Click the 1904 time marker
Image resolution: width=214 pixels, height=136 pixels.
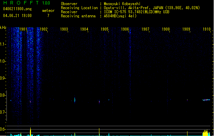click(84, 29)
